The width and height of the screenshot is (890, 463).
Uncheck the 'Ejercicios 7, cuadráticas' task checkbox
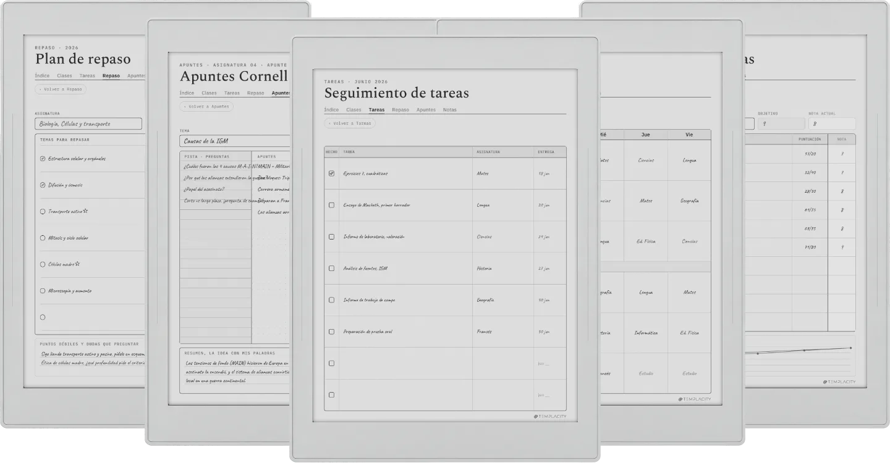tap(331, 173)
